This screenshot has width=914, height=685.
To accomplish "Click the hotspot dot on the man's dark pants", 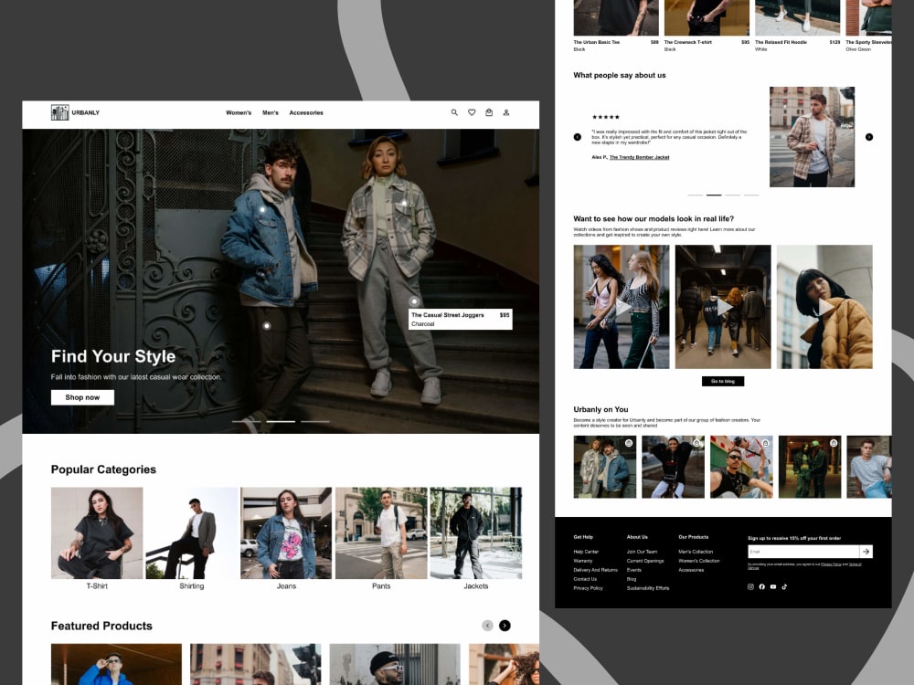I will [266, 326].
